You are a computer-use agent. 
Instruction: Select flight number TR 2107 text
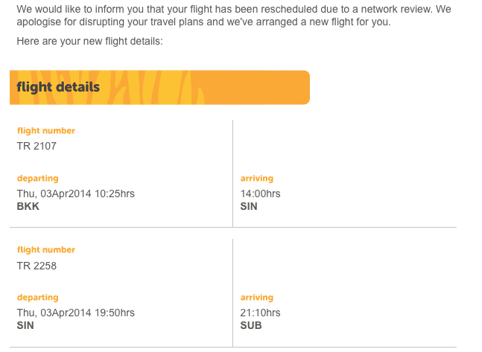[x=37, y=146]
